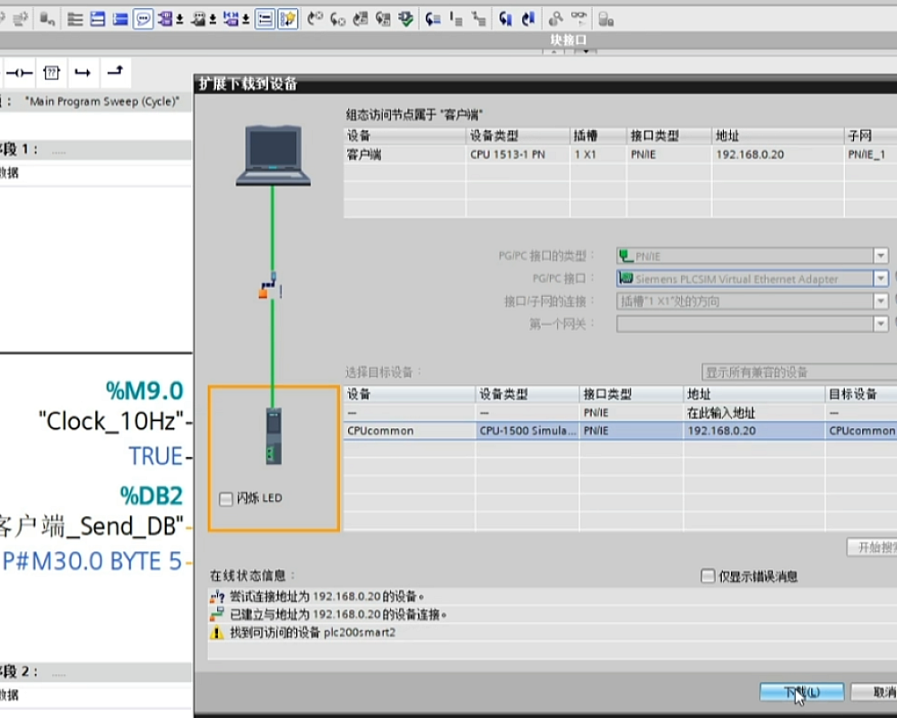
Task: Enable the 闪烁 LED checkbox
Action: click(226, 498)
